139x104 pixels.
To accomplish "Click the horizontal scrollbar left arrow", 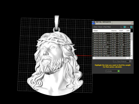I will (94, 58).
